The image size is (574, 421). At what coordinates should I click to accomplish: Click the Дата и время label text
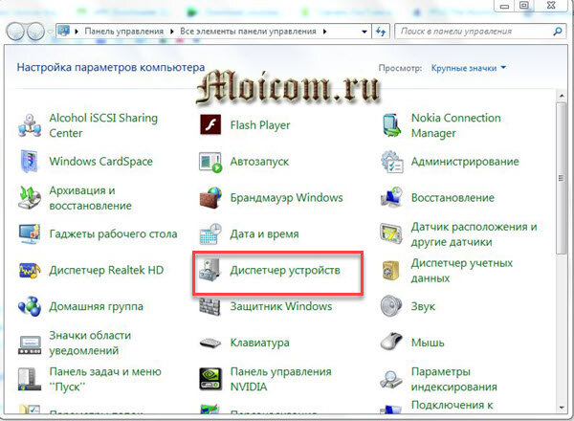pos(264,233)
